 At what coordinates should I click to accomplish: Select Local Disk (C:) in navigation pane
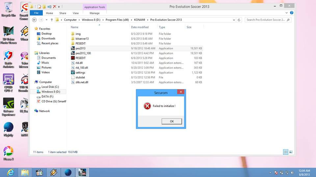pyautogui.click(x=50, y=87)
